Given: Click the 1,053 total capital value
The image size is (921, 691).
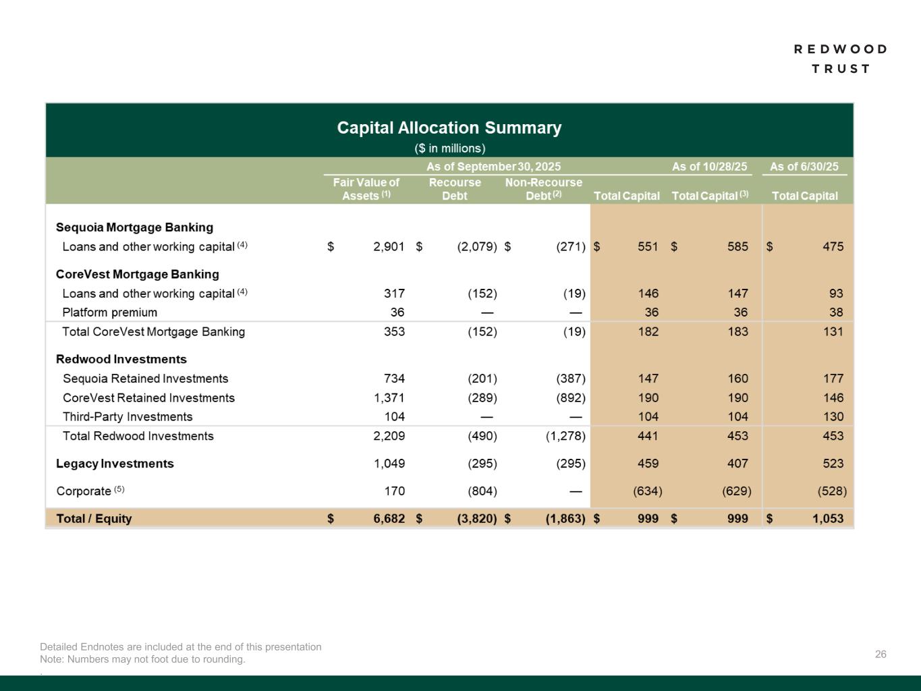Looking at the screenshot, I should coord(827,518).
